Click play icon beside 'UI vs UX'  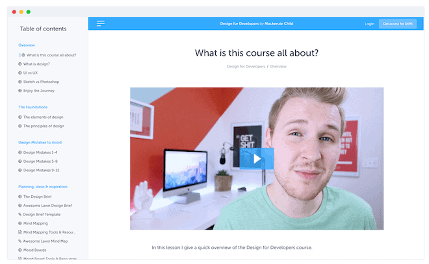pos(20,73)
